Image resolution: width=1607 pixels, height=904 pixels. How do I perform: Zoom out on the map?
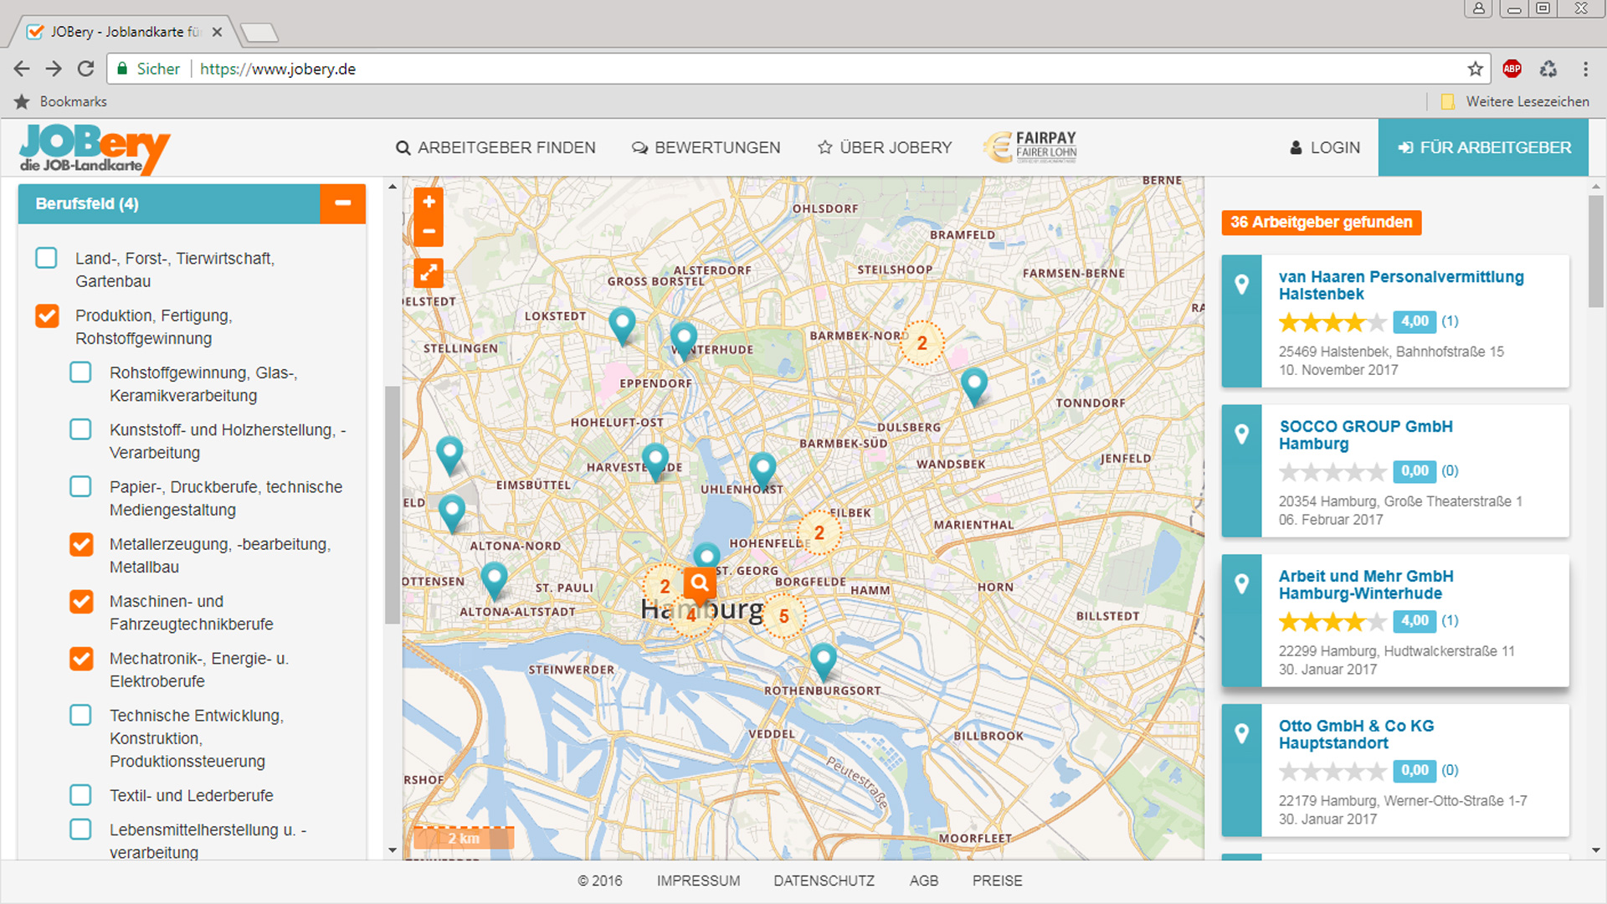coord(429,232)
